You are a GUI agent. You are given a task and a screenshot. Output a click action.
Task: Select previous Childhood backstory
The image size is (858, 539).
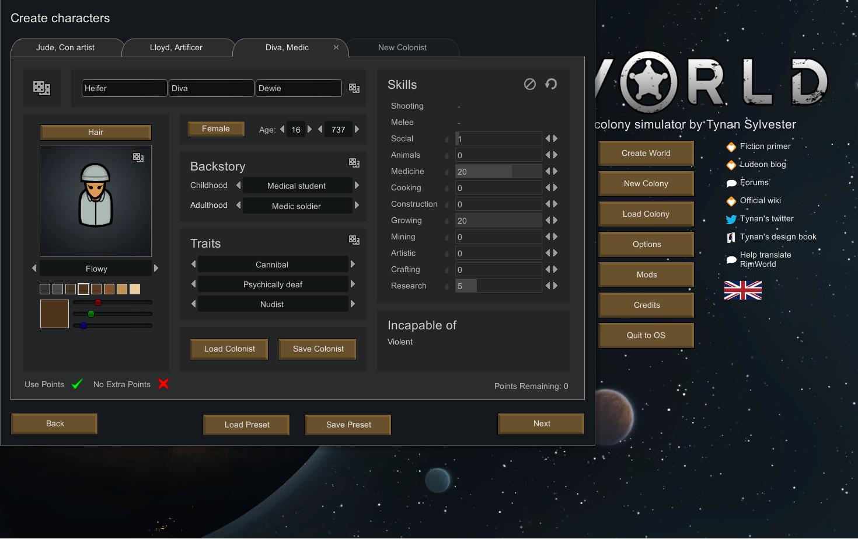coord(238,185)
